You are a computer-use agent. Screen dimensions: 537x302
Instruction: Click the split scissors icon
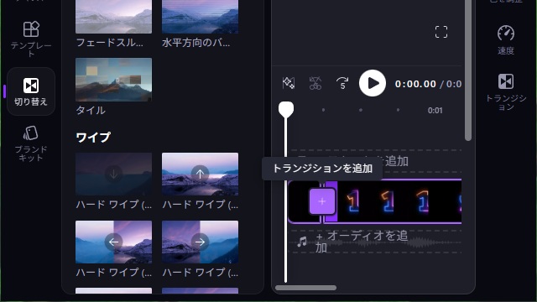(x=315, y=83)
